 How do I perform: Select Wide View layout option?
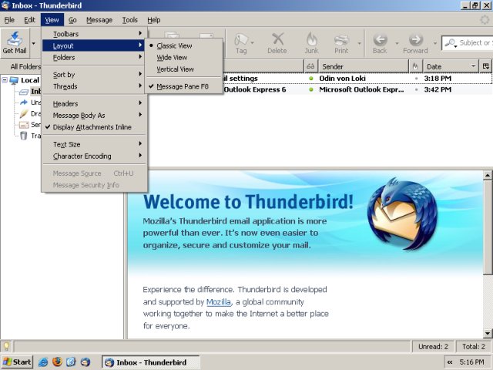(183, 57)
